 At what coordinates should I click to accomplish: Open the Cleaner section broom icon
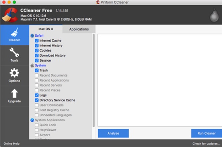14,32
